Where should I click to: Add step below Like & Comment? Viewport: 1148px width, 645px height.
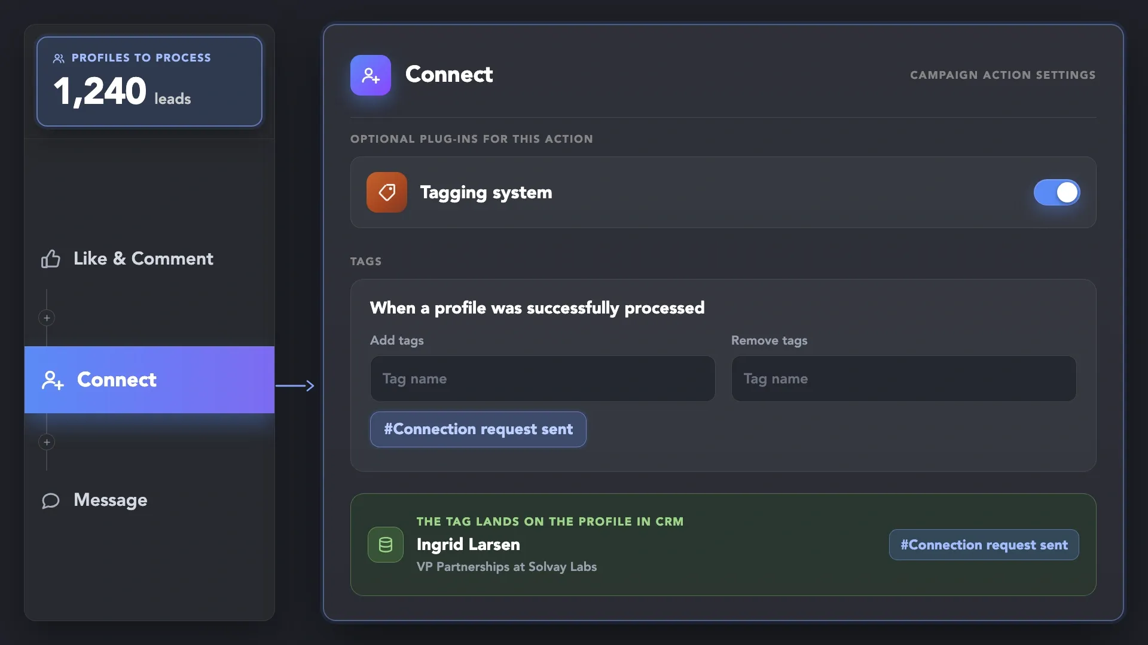47,318
